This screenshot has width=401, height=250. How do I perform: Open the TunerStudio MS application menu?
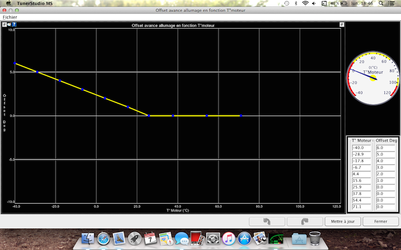coord(35,3)
